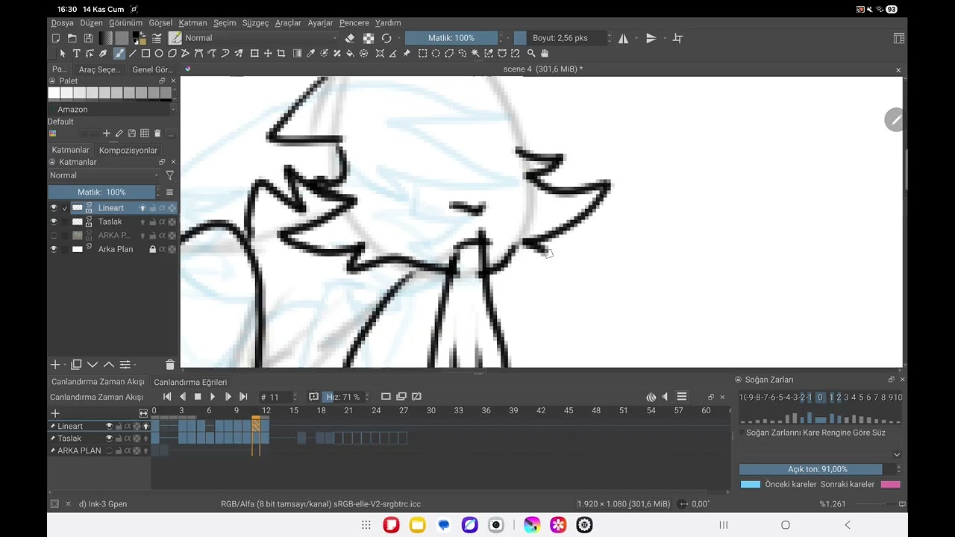This screenshot has height=537, width=955.
Task: Select the Line tool
Action: point(132,54)
